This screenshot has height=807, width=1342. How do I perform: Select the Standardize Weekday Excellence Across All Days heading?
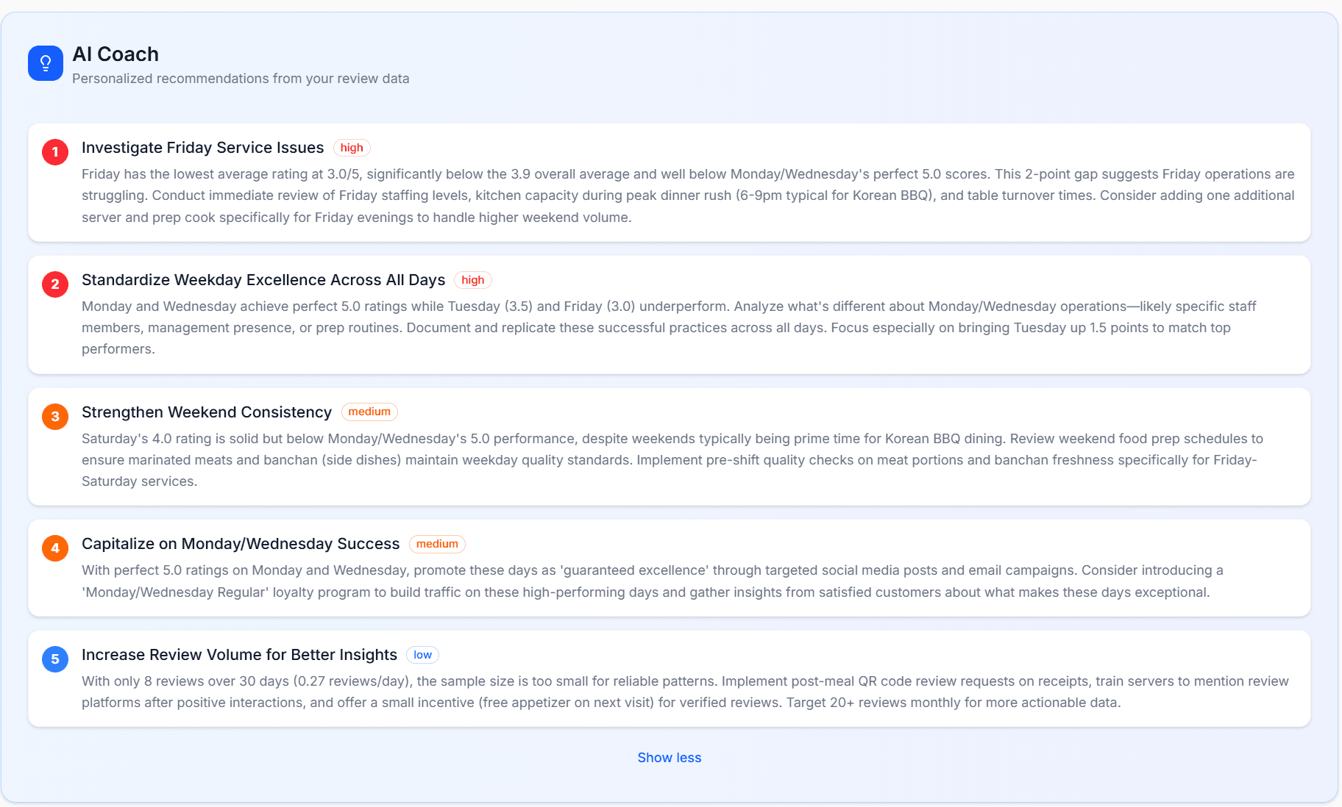263,280
